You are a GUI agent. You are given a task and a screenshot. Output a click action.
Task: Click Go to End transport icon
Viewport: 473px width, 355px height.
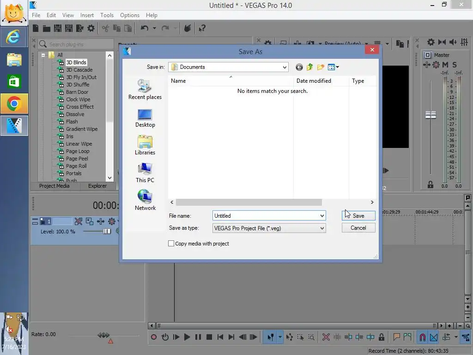(x=231, y=337)
